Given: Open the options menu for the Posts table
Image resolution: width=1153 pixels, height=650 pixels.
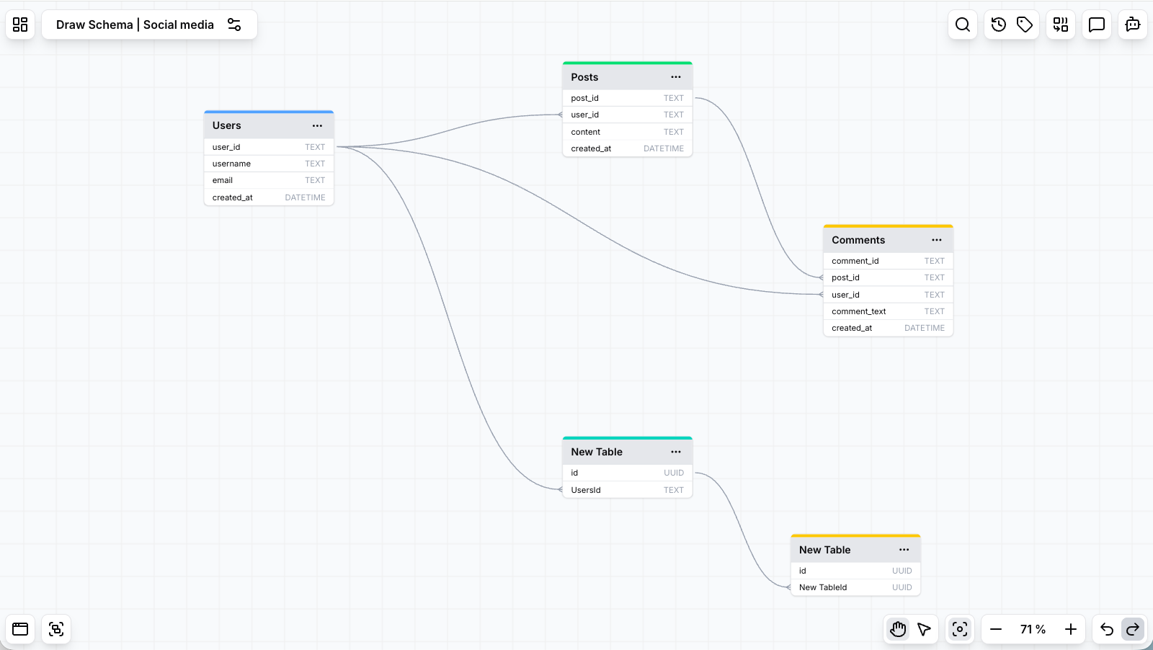Looking at the screenshot, I should coord(676,77).
